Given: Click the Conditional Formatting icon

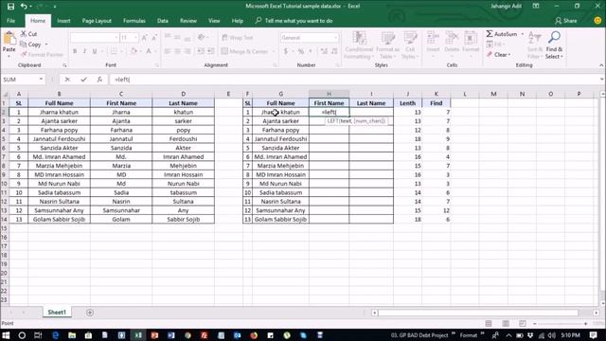Looking at the screenshot, I should coord(359,38).
